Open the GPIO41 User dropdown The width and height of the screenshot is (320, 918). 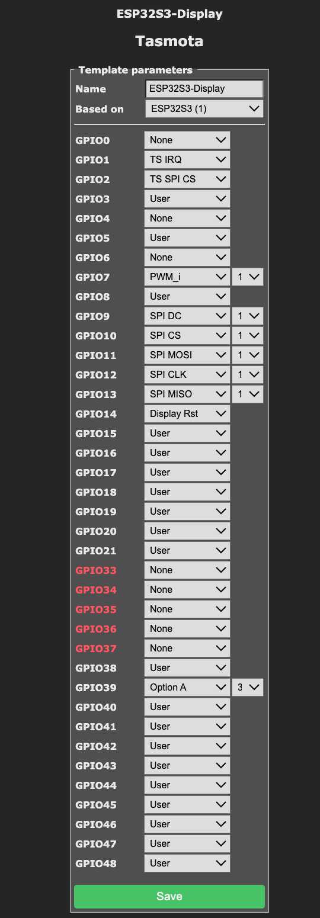point(187,727)
